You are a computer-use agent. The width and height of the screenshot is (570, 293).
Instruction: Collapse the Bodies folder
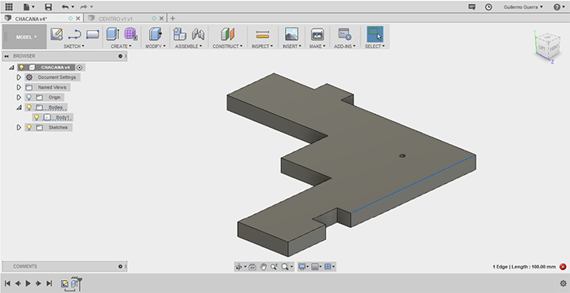(x=19, y=107)
